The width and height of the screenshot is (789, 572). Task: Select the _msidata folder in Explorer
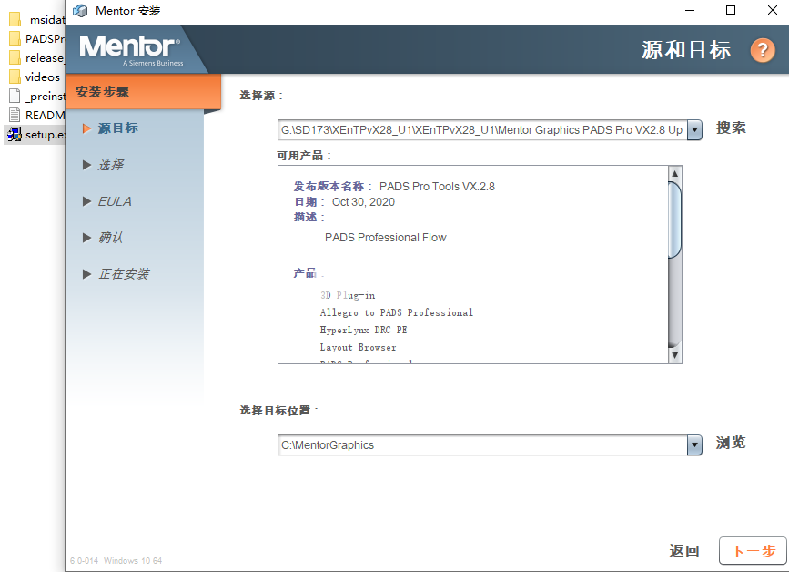coord(36,20)
